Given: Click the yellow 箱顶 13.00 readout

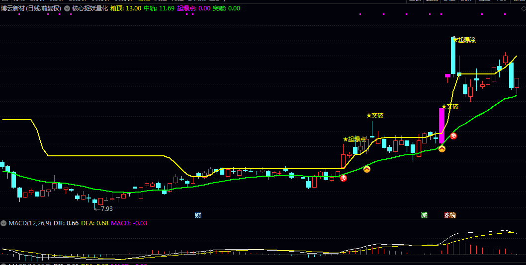Looking at the screenshot, I should 125,8.
